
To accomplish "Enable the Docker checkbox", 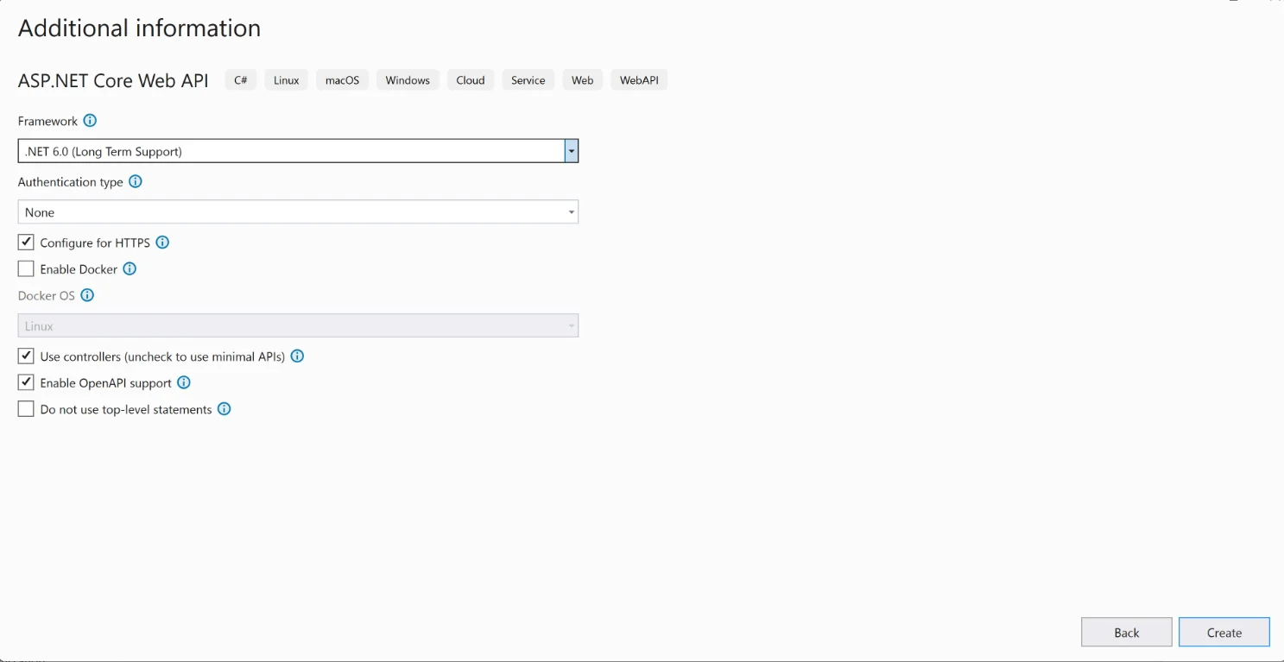I will [26, 269].
